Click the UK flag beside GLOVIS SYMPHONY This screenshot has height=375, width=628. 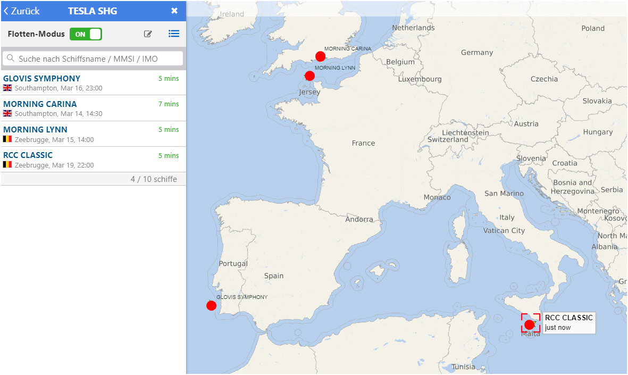7,88
